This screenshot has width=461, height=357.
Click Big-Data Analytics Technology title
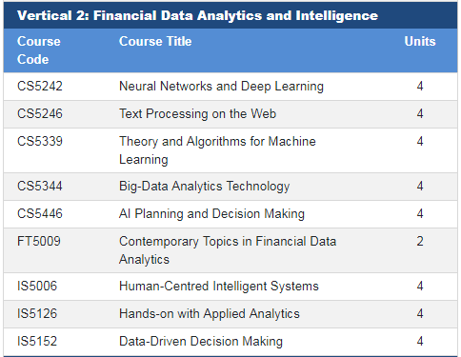click(205, 187)
